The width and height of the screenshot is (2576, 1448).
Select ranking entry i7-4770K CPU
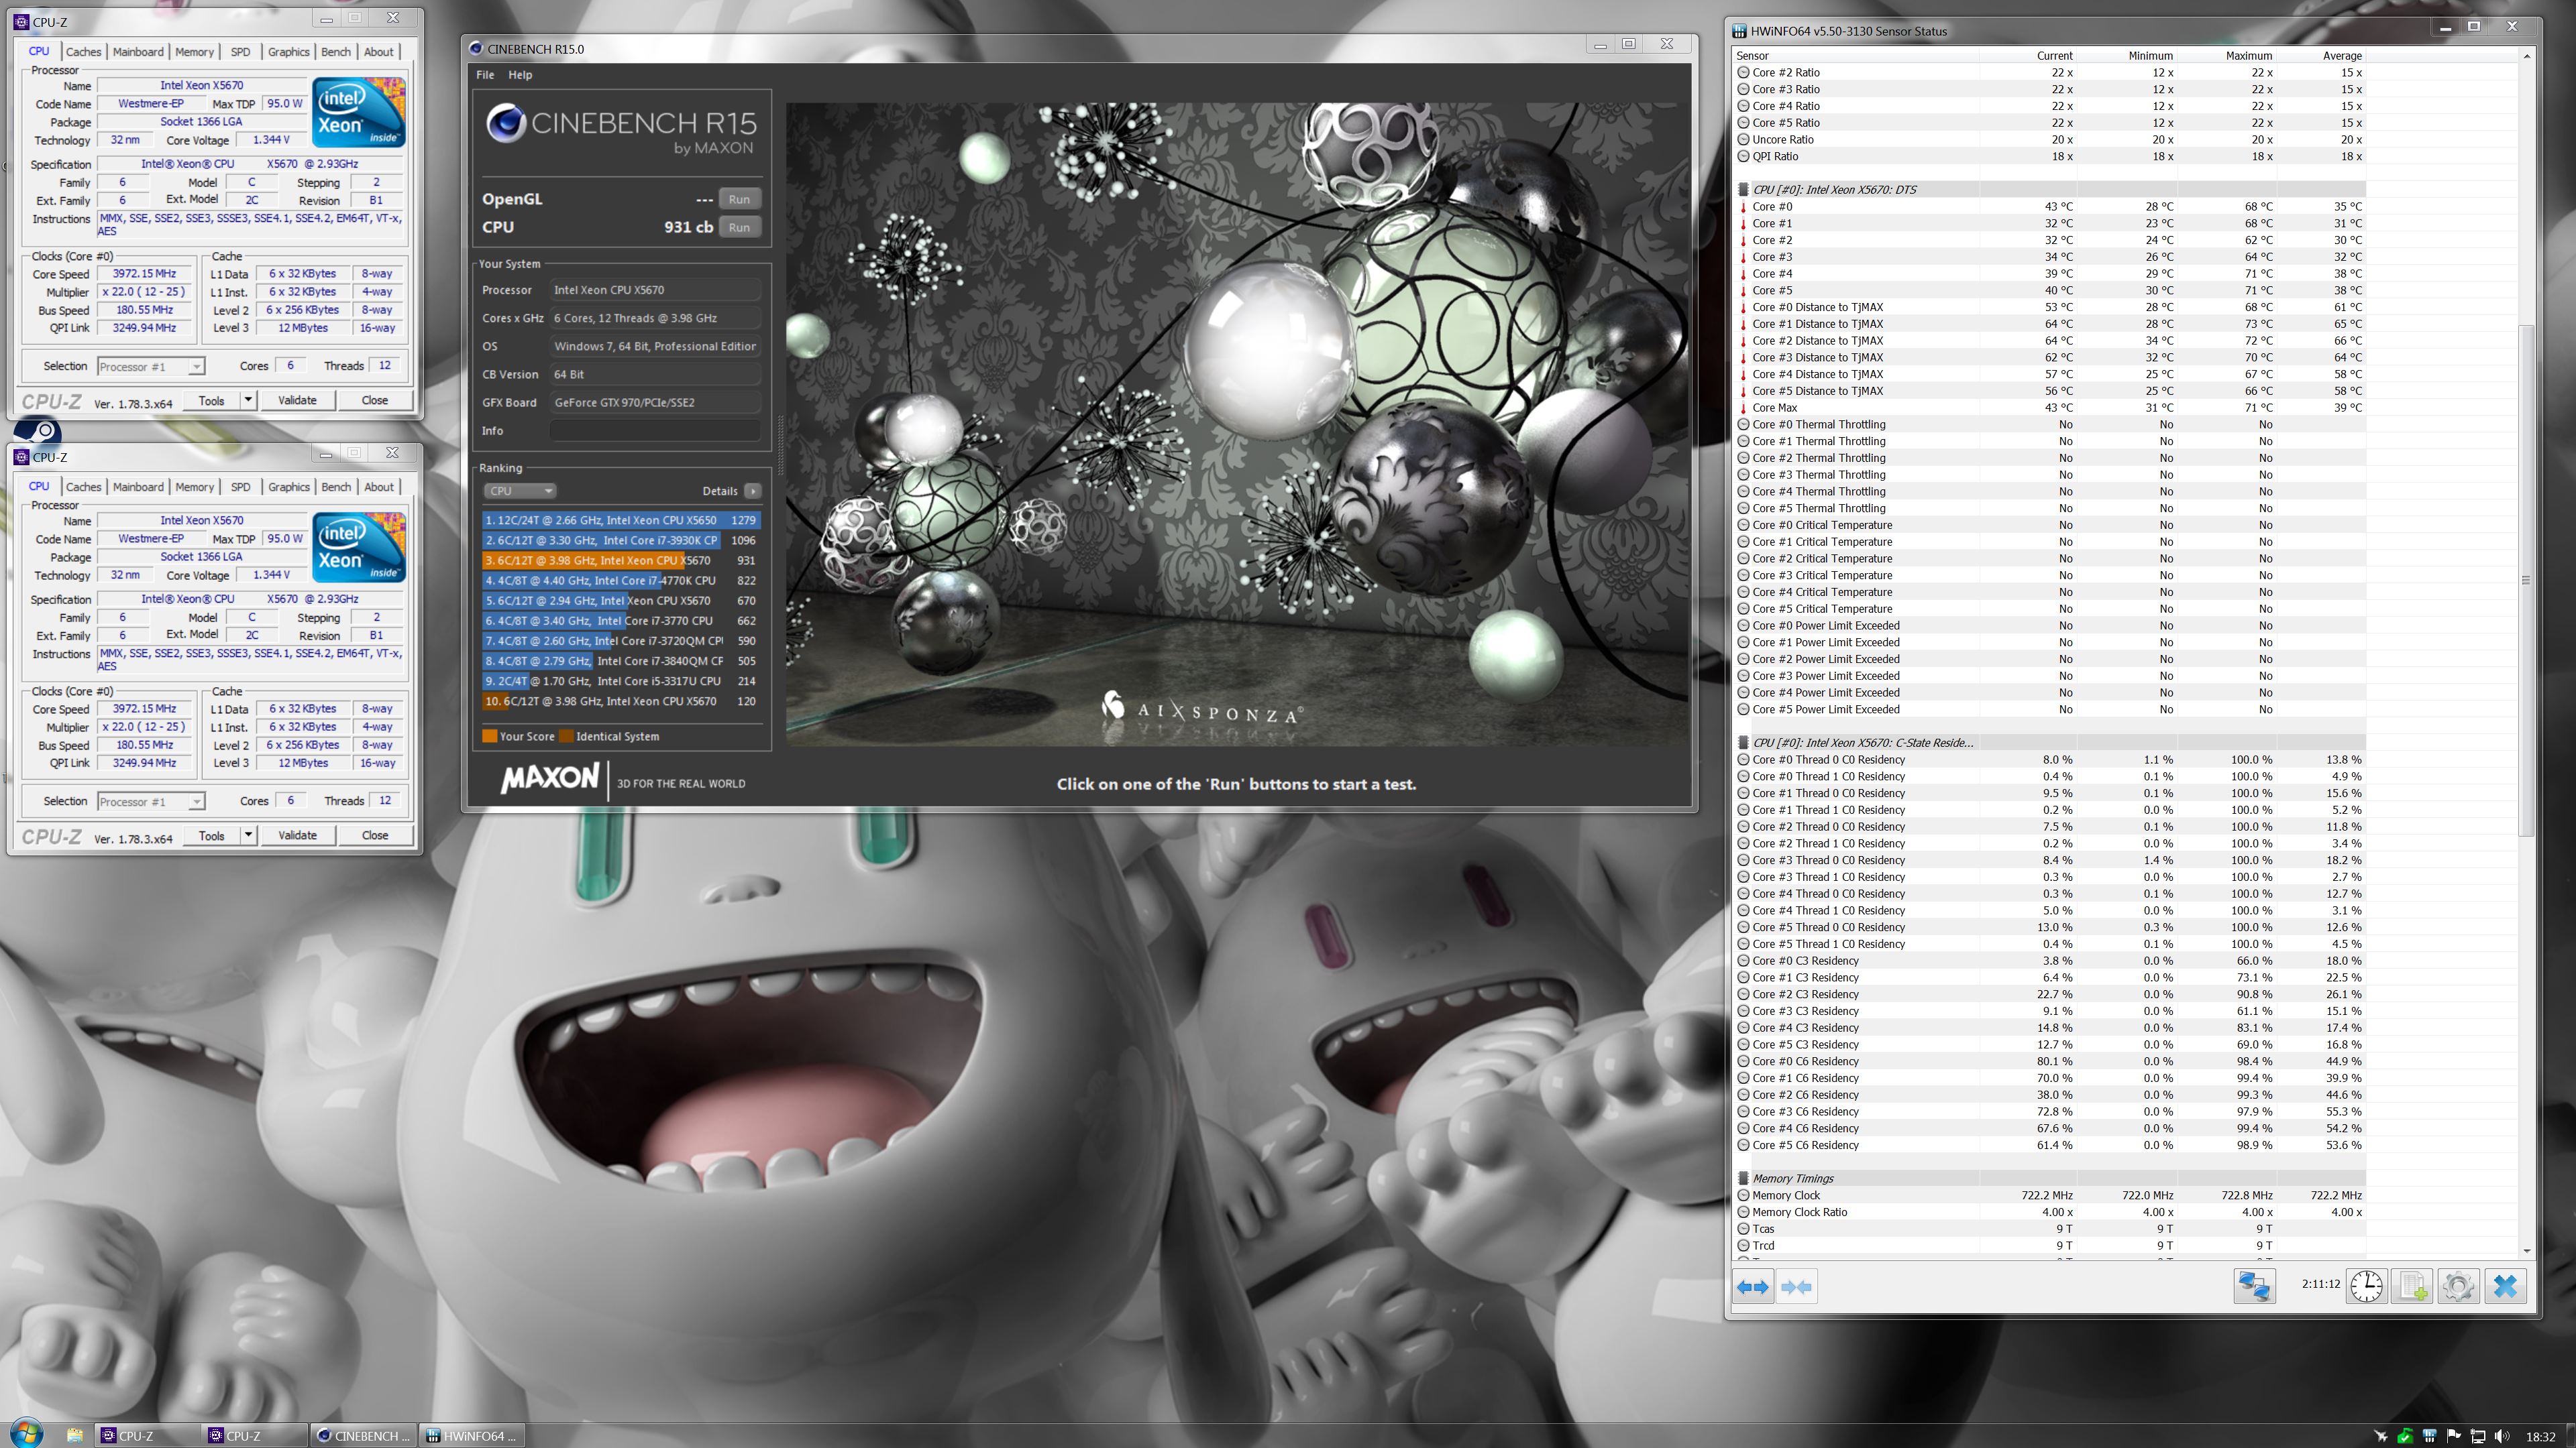pos(620,581)
